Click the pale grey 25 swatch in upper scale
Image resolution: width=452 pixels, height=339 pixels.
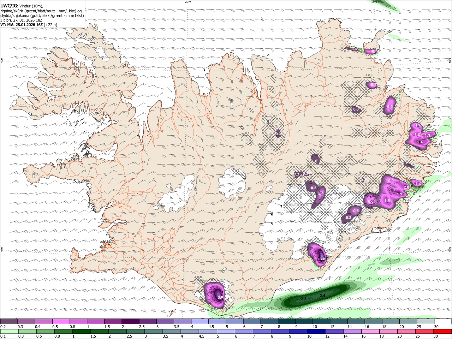click(426, 322)
